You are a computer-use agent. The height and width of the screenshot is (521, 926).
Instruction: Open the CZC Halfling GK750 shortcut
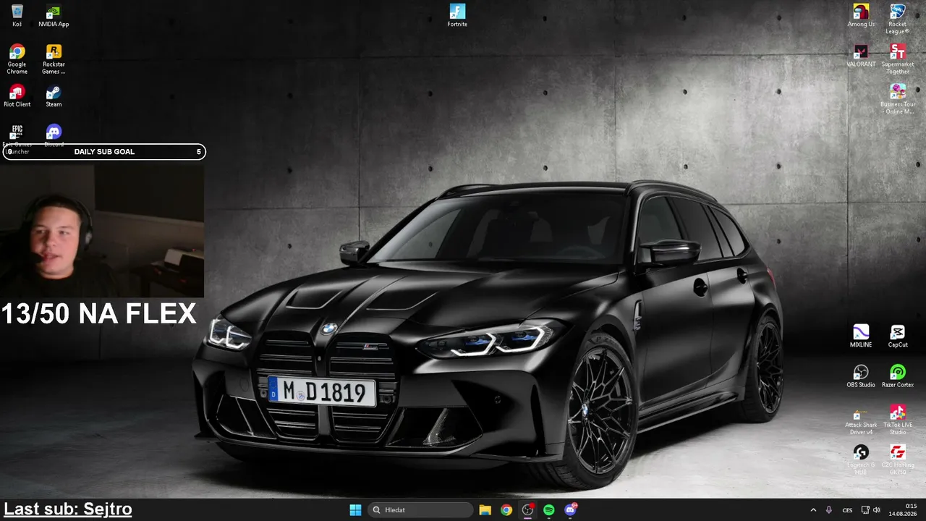coord(898,460)
